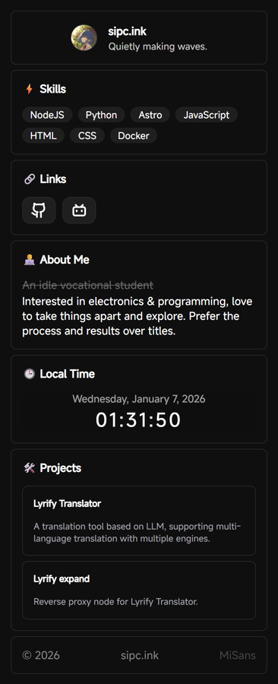Open the GitHub profile link icon
Screen dimensions: 278x684
(39, 211)
